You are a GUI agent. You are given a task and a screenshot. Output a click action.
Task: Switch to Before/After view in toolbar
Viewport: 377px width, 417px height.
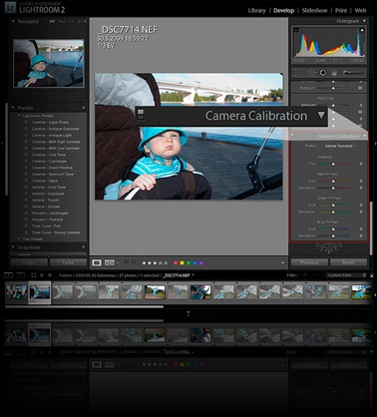point(110,262)
